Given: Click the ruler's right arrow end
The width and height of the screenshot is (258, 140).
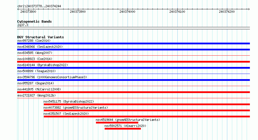Looking at the screenshot, I should click(x=249, y=9).
